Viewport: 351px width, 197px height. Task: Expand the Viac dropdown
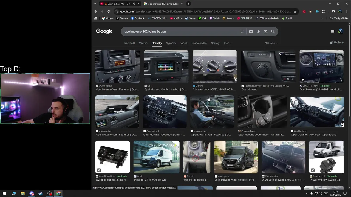228,43
